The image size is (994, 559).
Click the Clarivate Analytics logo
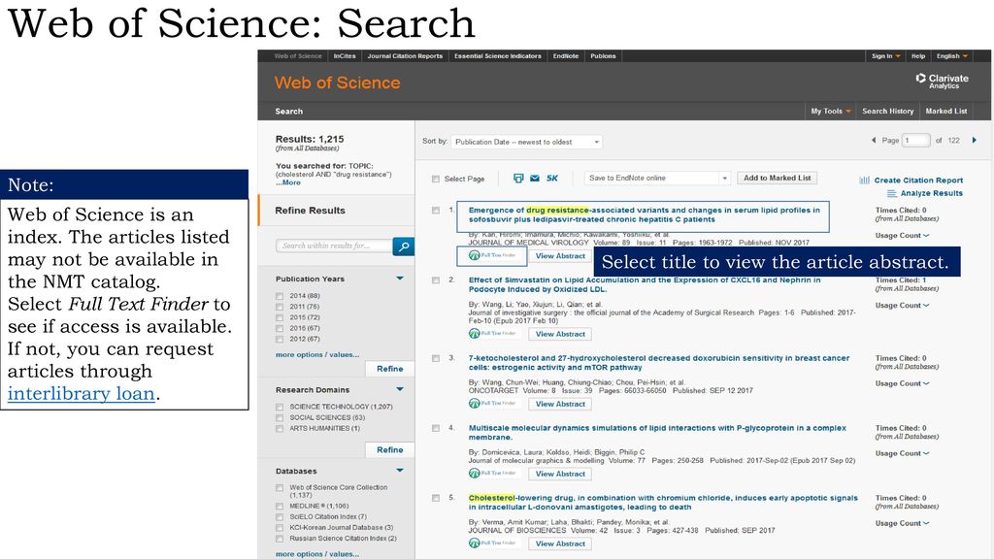click(942, 81)
